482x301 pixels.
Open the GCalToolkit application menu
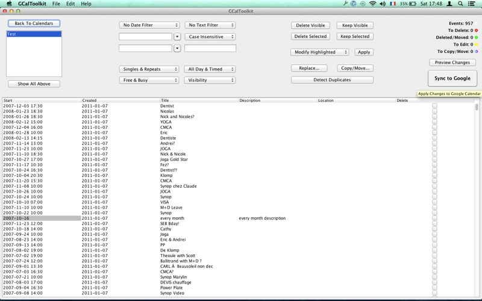pyautogui.click(x=32, y=4)
